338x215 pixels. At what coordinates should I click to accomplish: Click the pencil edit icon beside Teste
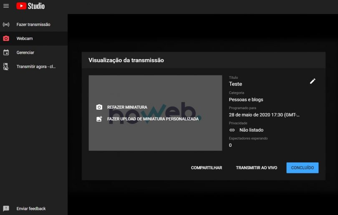(313, 81)
